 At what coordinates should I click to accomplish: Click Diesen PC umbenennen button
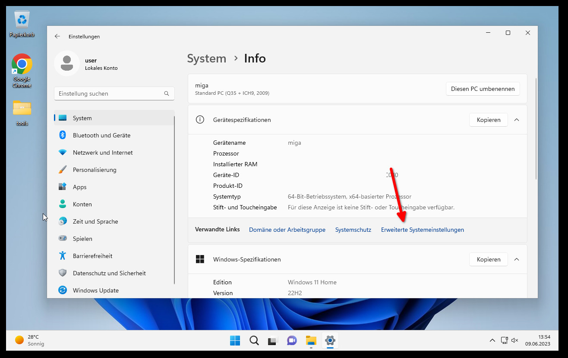coord(483,89)
